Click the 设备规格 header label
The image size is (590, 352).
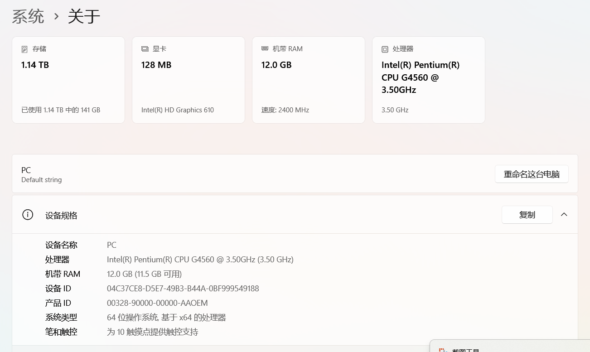(61, 216)
